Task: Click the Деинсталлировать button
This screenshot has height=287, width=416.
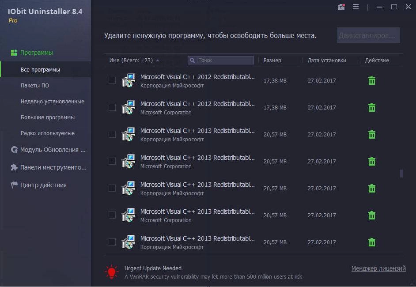Action: click(x=368, y=35)
